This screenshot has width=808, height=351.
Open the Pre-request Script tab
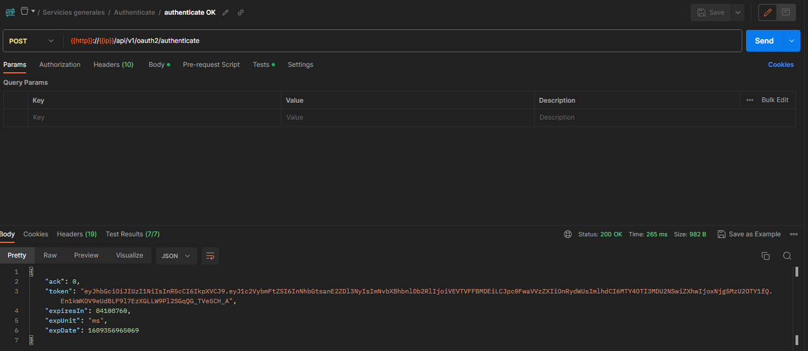(x=211, y=65)
